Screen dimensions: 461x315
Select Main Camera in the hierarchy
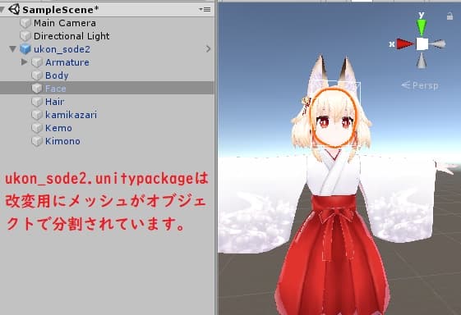(x=65, y=23)
